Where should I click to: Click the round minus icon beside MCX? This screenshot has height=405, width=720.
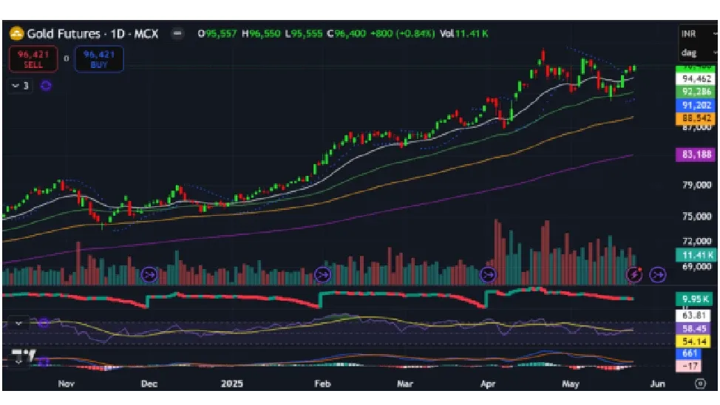177,33
